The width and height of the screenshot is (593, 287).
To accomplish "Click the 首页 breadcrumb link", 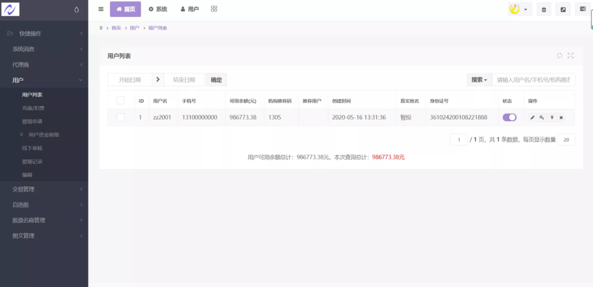I will 116,28.
